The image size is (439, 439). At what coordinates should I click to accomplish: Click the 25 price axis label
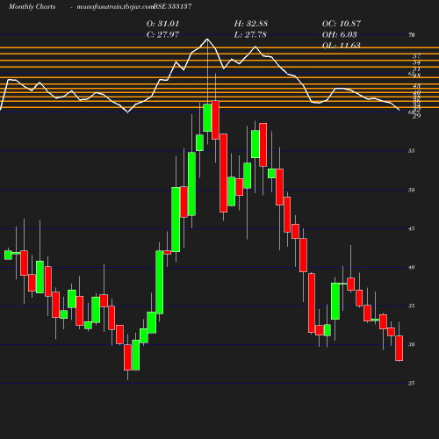[x=412, y=383]
